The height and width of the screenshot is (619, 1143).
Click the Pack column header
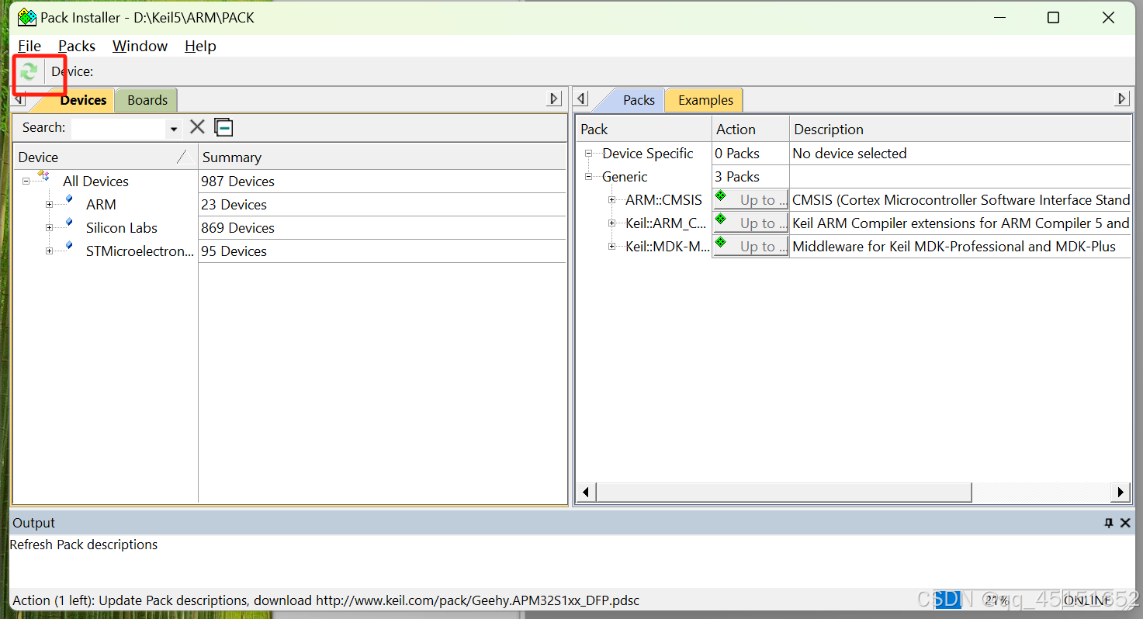point(643,130)
